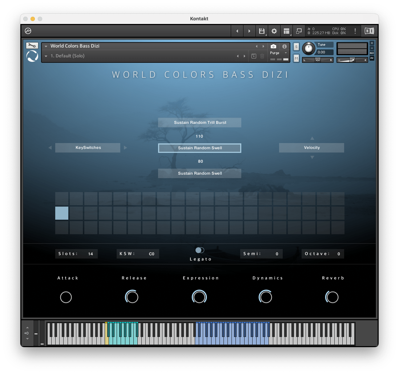This screenshot has height=374, width=399.
Task: Click the left arrow beside KeySwitches
Action: pyautogui.click(x=50, y=147)
